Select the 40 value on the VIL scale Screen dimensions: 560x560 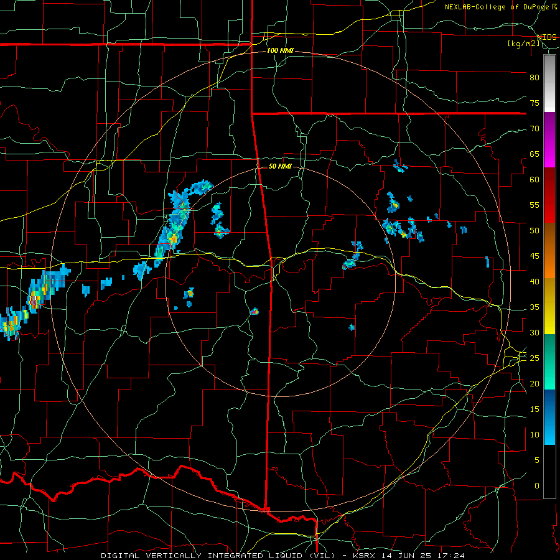pyautogui.click(x=534, y=282)
